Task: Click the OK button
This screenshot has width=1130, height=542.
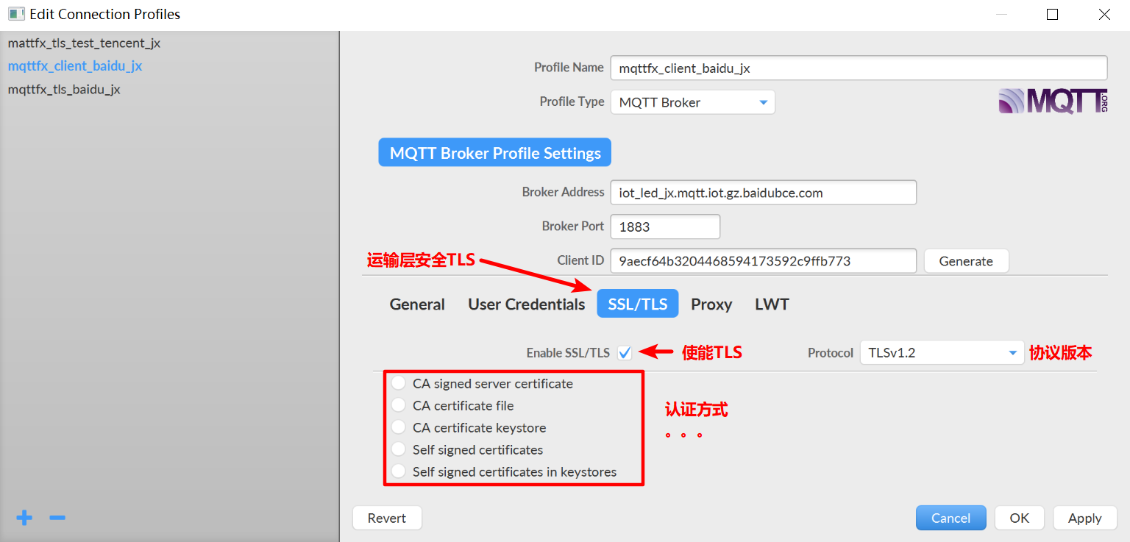Action: (1020, 518)
